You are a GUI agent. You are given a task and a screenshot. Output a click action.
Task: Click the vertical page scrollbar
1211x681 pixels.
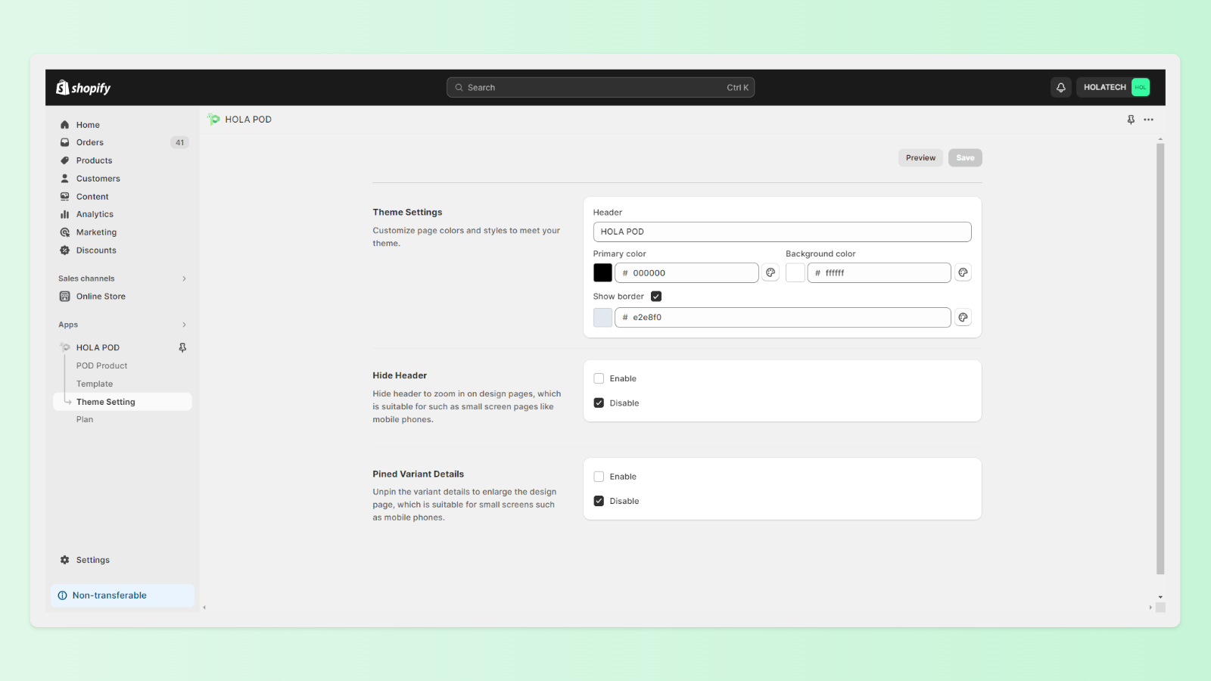click(x=1160, y=359)
